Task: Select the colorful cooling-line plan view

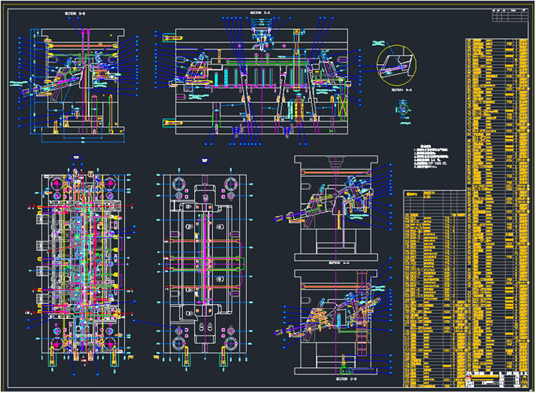Action: (x=81, y=264)
